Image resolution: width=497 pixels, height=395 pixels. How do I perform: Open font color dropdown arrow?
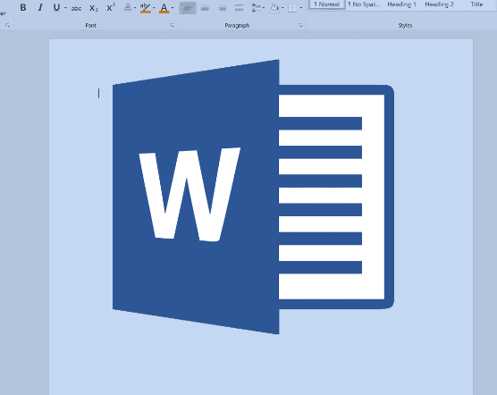pos(173,8)
